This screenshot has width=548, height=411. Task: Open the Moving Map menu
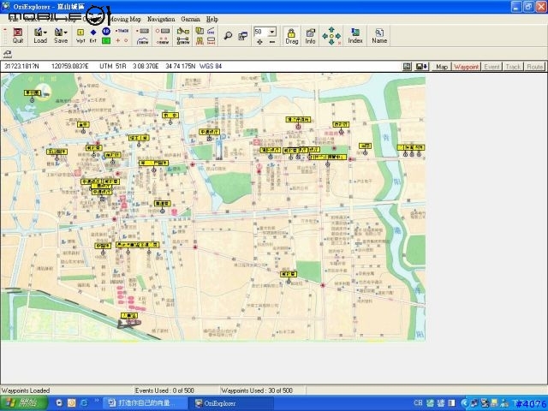click(126, 19)
